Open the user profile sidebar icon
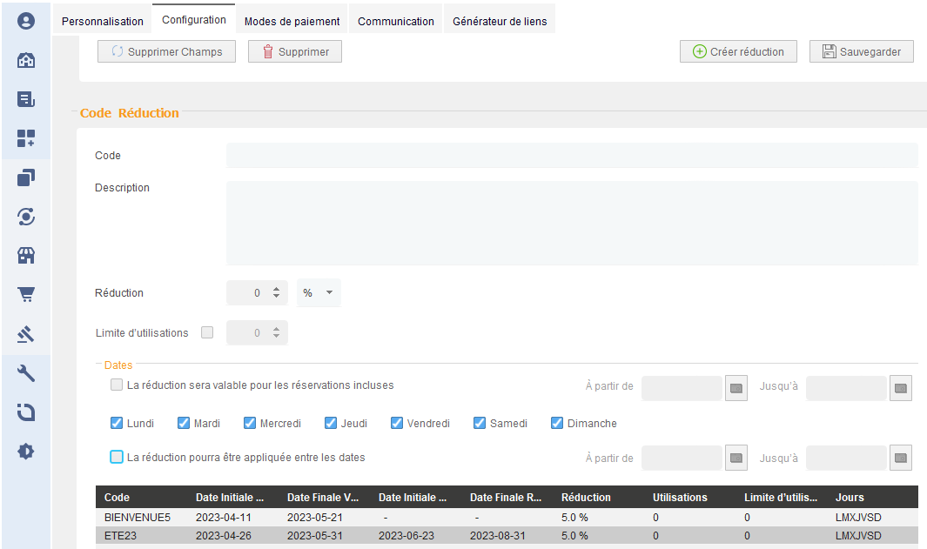This screenshot has width=927, height=549. (26, 21)
